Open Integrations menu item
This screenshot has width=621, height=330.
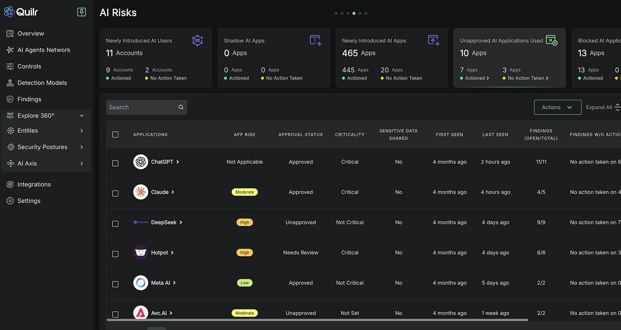pyautogui.click(x=34, y=184)
